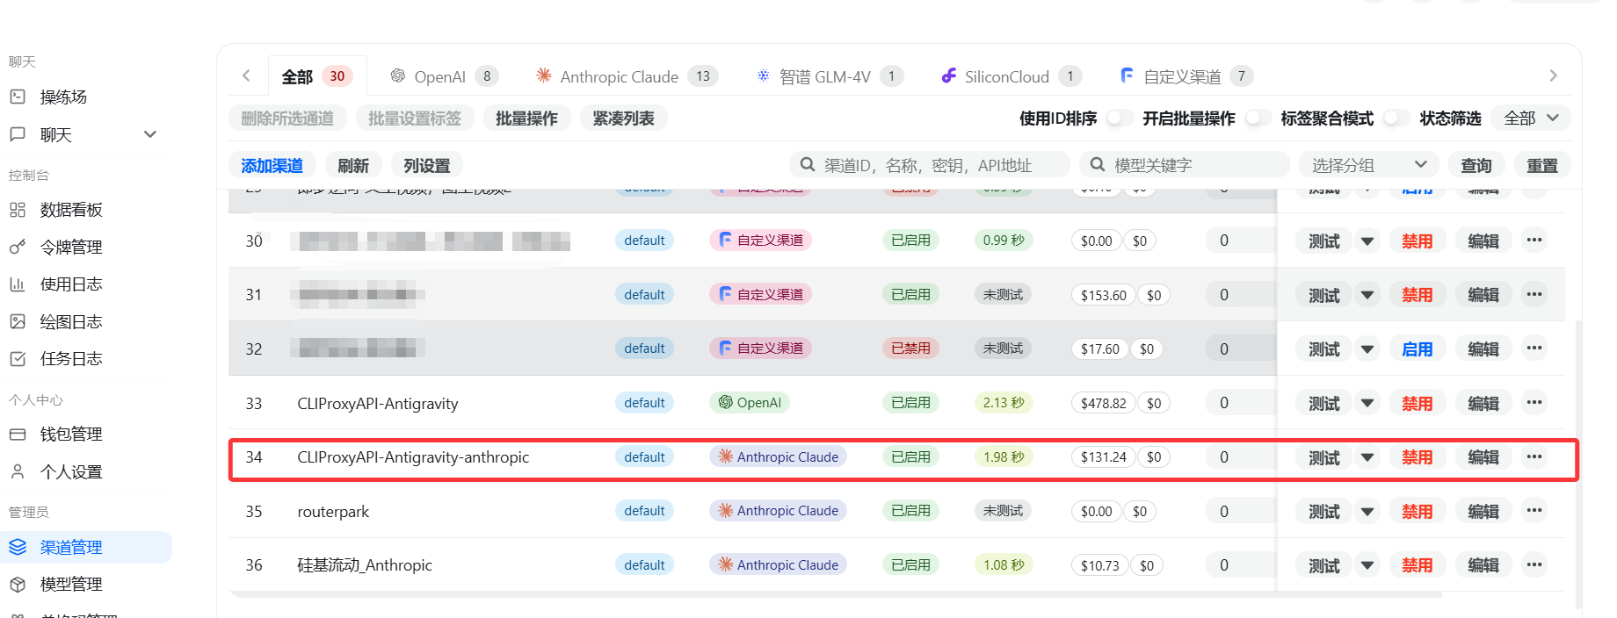
Task: Open more options for row 30
Action: click(x=1534, y=240)
